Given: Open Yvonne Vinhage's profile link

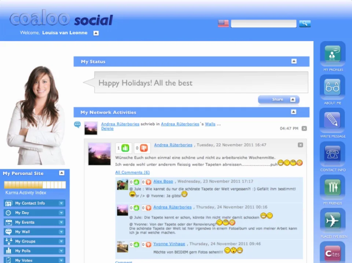Looking at the screenshot, I should [x=169, y=244].
